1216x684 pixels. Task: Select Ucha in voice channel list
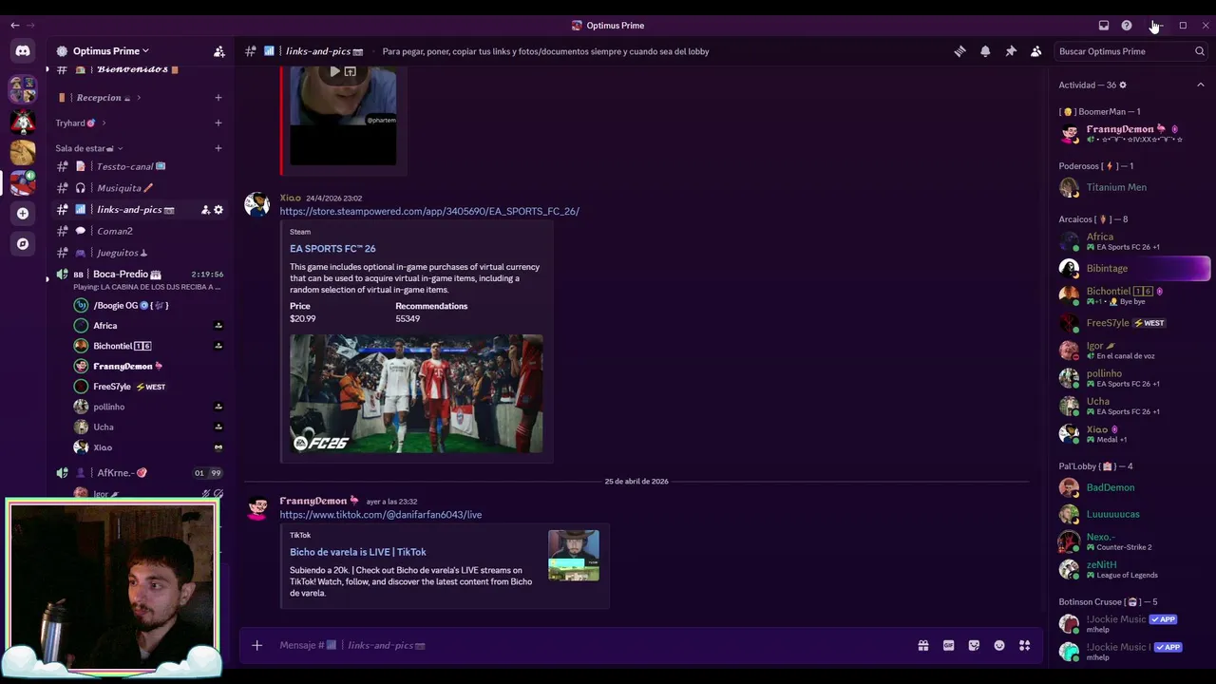click(x=147, y=427)
